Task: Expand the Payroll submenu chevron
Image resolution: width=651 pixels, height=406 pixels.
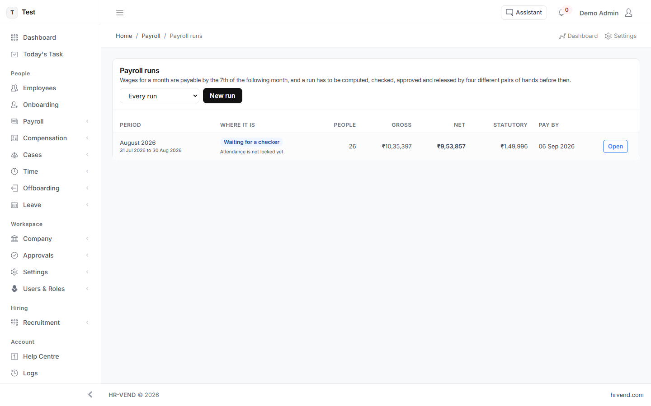Action: (x=87, y=121)
